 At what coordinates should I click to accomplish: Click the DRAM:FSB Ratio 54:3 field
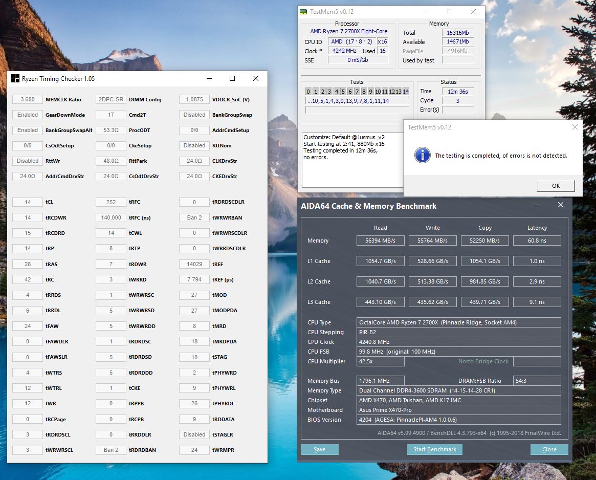[537, 381]
